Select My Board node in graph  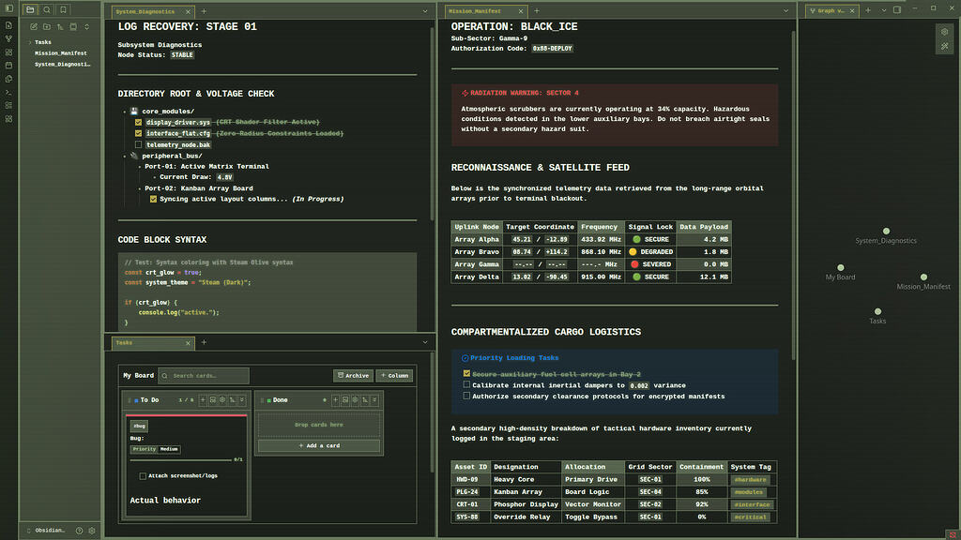840,267
